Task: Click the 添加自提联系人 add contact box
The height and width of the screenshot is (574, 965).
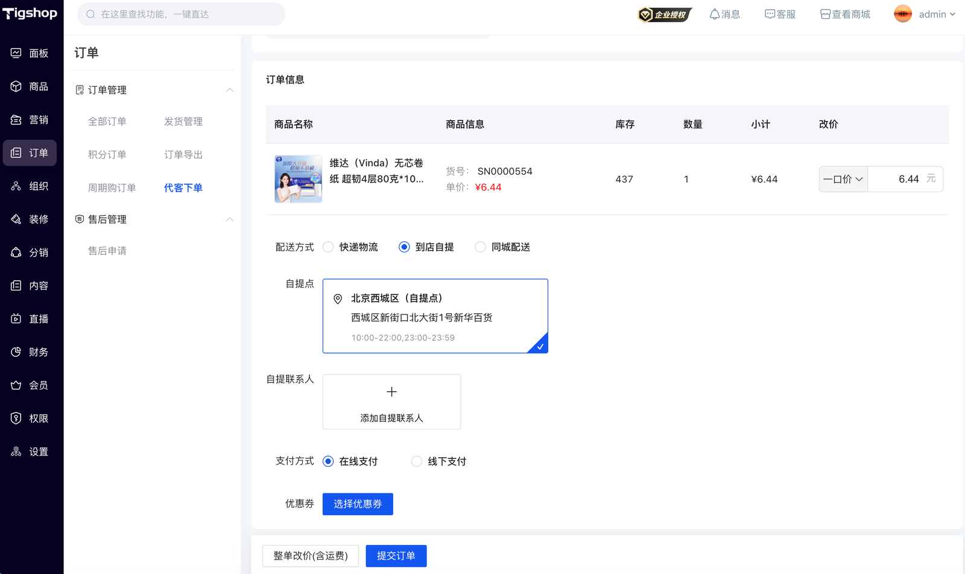Action: click(x=391, y=402)
